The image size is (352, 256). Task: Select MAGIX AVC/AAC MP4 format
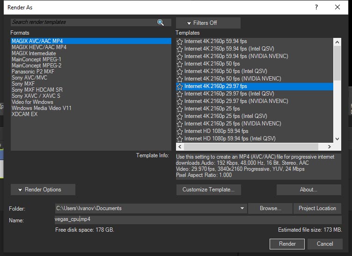click(91, 41)
